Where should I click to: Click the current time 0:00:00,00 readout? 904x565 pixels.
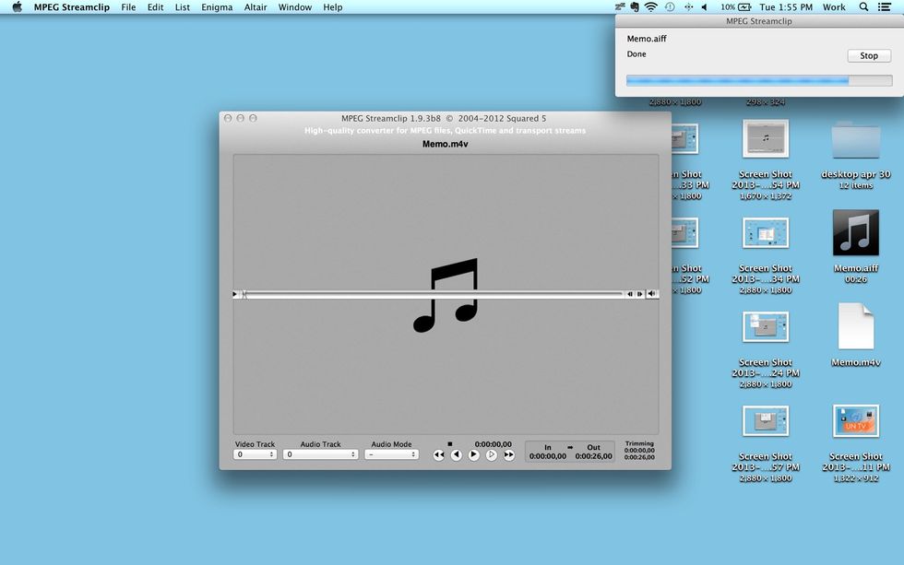[493, 444]
